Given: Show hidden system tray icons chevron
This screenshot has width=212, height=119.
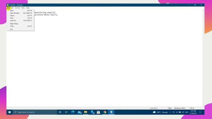Looking at the screenshot, I should point(170,112).
